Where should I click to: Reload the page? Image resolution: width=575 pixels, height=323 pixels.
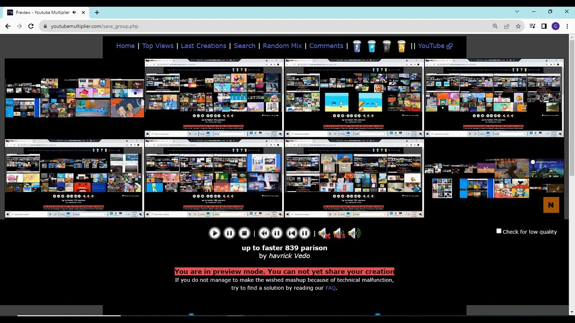[31, 26]
